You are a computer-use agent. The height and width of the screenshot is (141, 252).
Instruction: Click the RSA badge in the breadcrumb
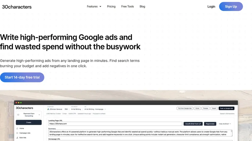(66, 109)
